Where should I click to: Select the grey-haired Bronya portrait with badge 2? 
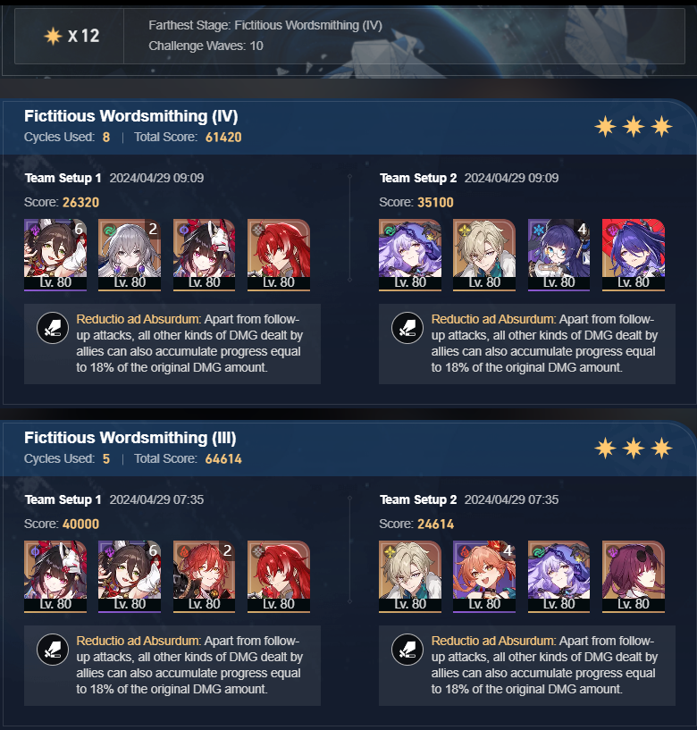click(130, 255)
